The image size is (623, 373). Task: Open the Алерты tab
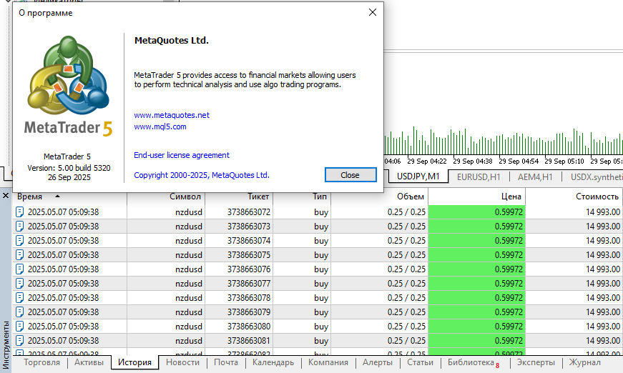click(378, 362)
